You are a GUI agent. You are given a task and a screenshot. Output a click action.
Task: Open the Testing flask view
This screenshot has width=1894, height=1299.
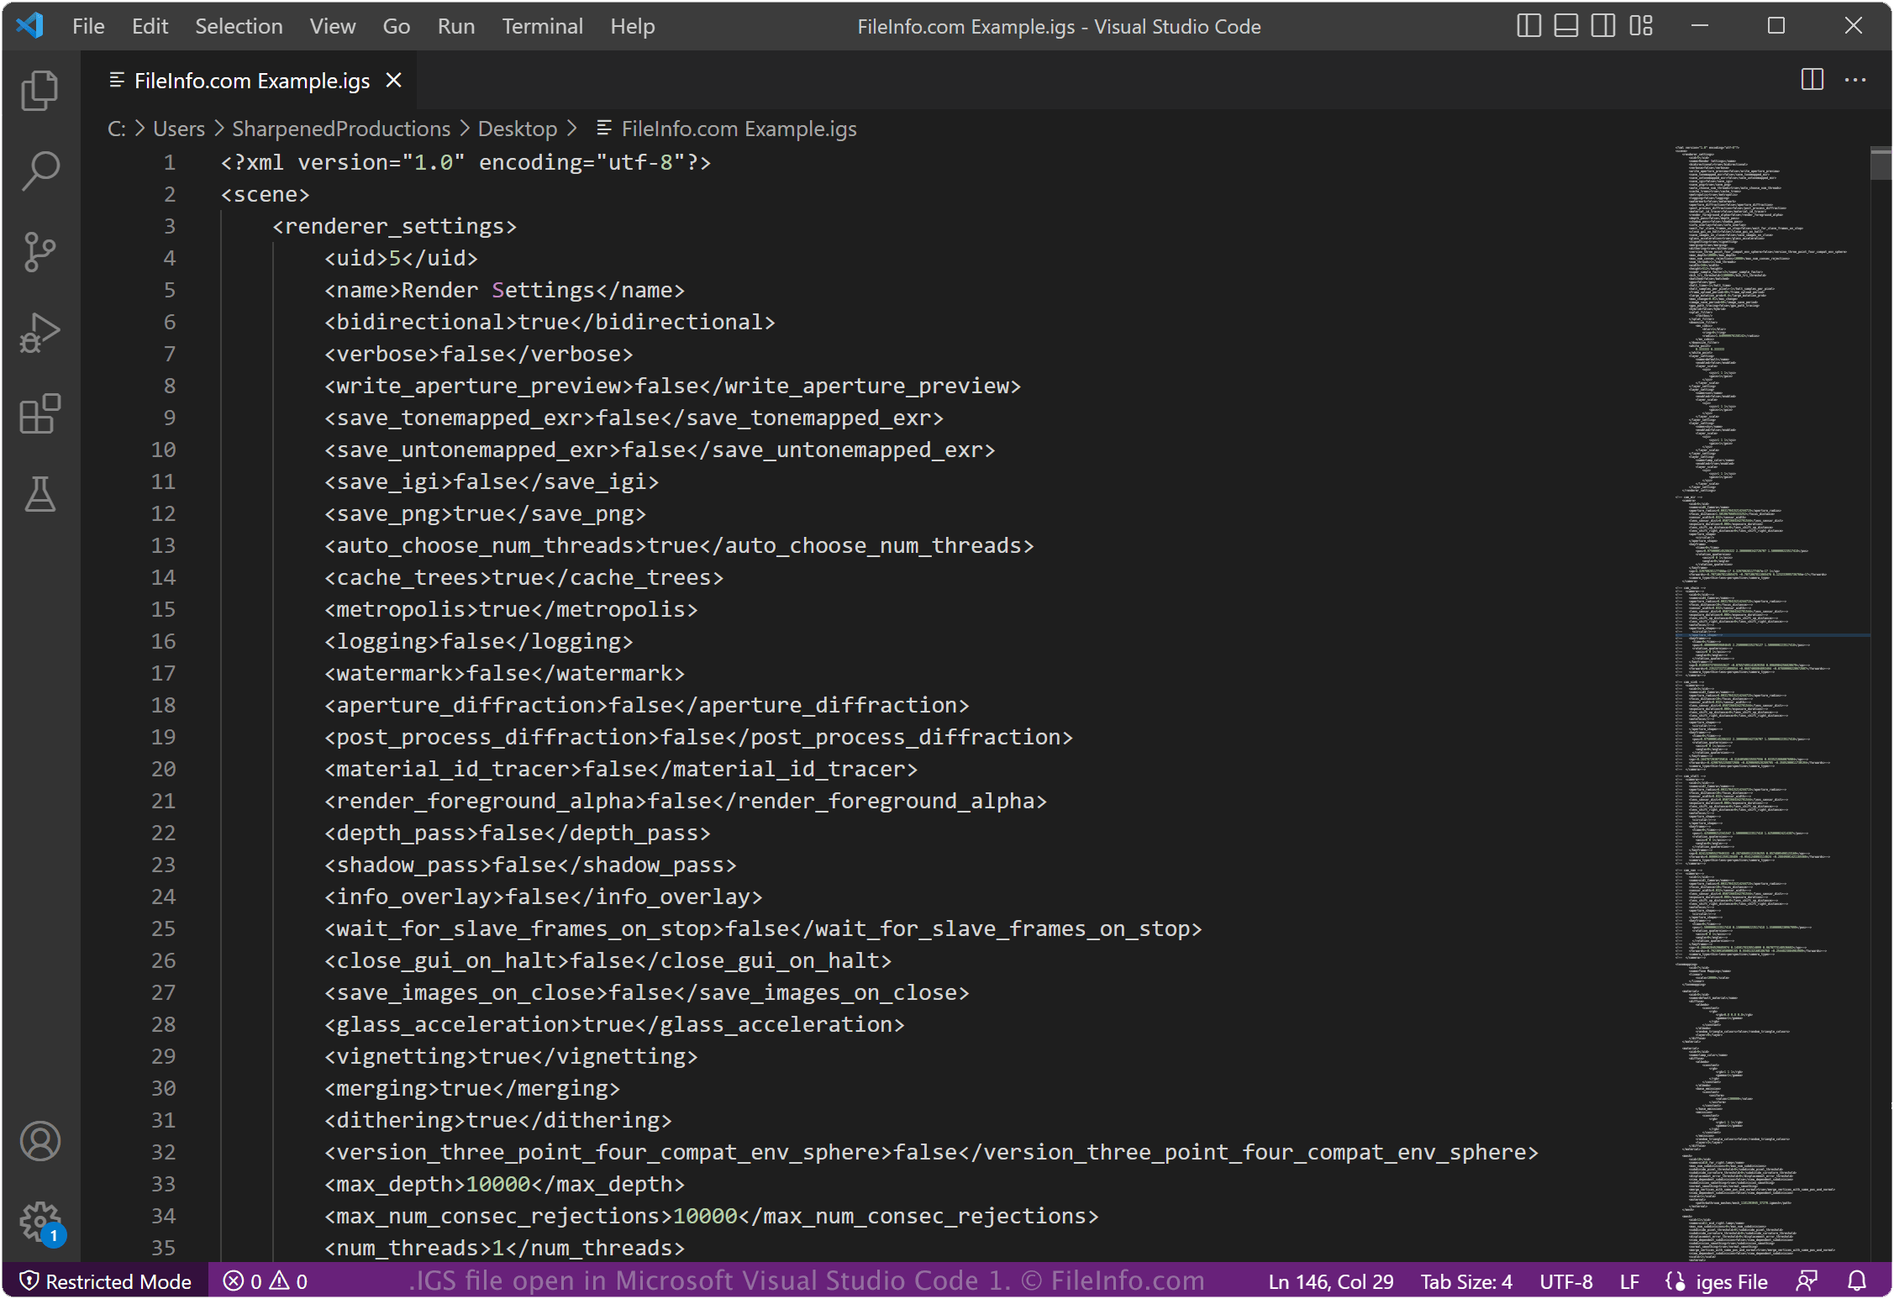tap(39, 494)
